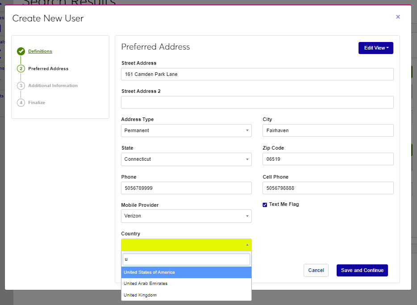The height and width of the screenshot is (305, 417).
Task: Focus the Zip Code input field
Action: 328,159
